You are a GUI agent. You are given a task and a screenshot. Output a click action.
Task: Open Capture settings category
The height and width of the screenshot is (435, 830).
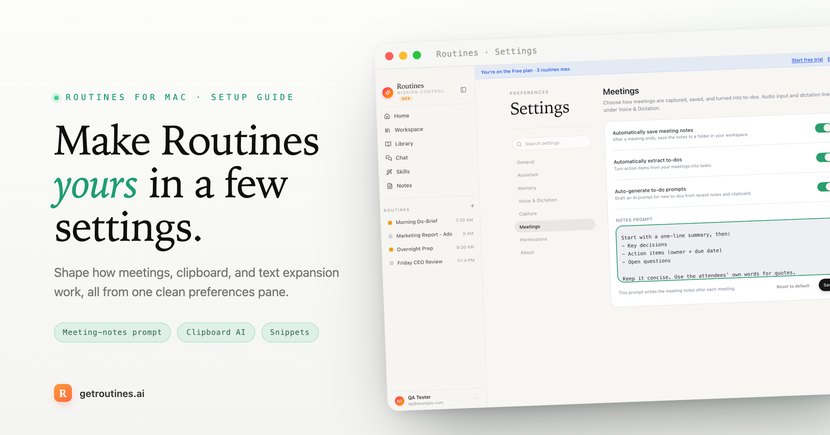pyautogui.click(x=528, y=214)
